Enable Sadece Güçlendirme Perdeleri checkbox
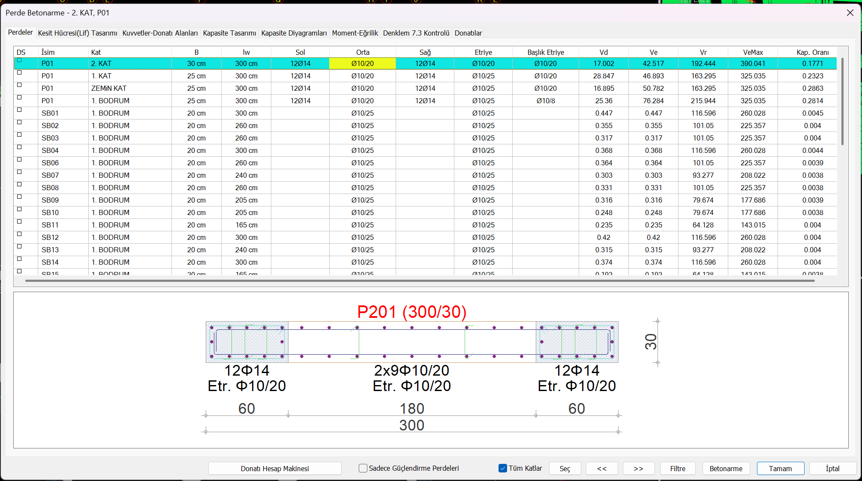 pyautogui.click(x=363, y=468)
